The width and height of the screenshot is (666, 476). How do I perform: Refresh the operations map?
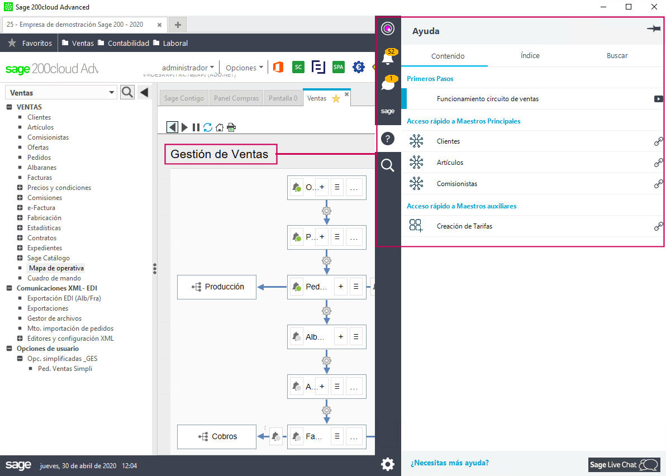(208, 127)
